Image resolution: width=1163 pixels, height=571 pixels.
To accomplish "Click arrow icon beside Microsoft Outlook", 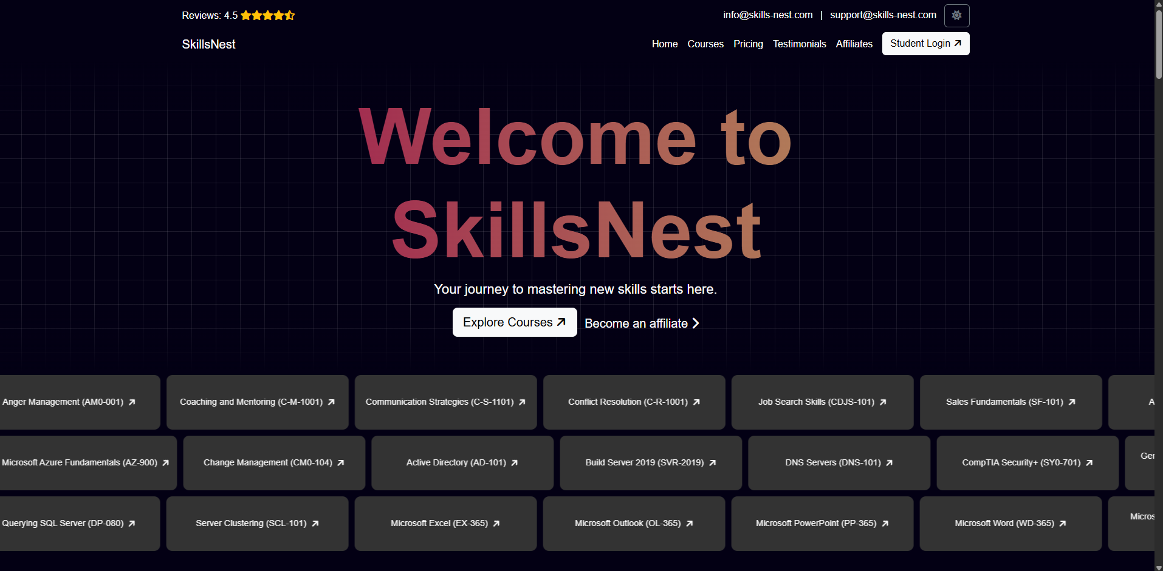I will point(690,523).
